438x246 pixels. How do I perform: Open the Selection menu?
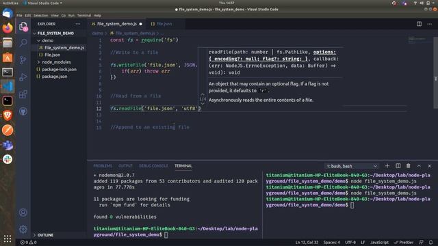tap(41, 15)
